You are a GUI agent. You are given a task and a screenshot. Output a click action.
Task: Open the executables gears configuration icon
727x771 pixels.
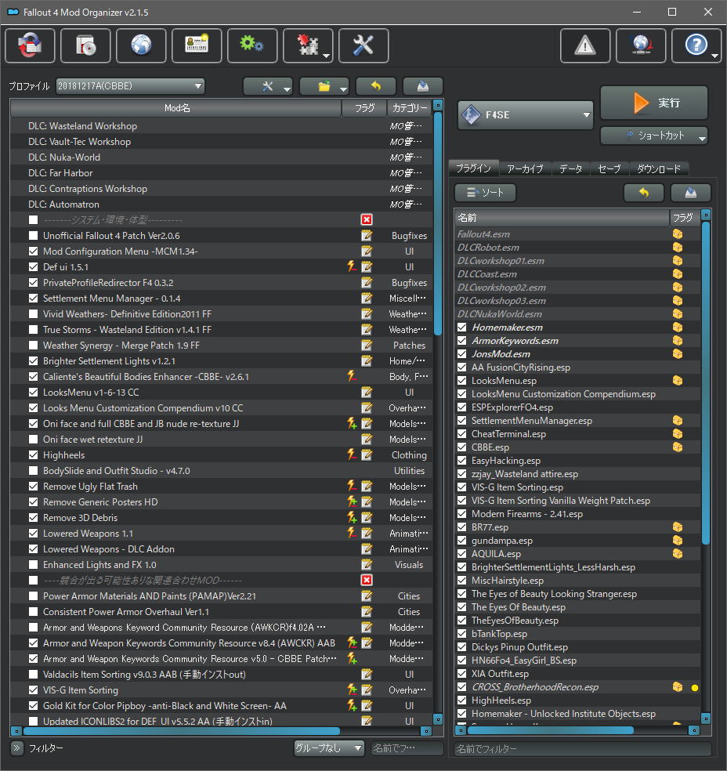tap(252, 45)
